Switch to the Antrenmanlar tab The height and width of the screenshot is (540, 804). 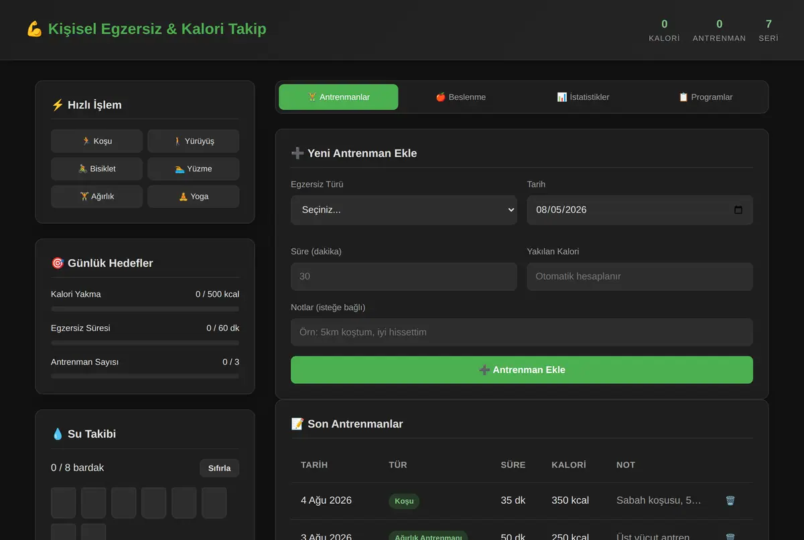pos(338,97)
